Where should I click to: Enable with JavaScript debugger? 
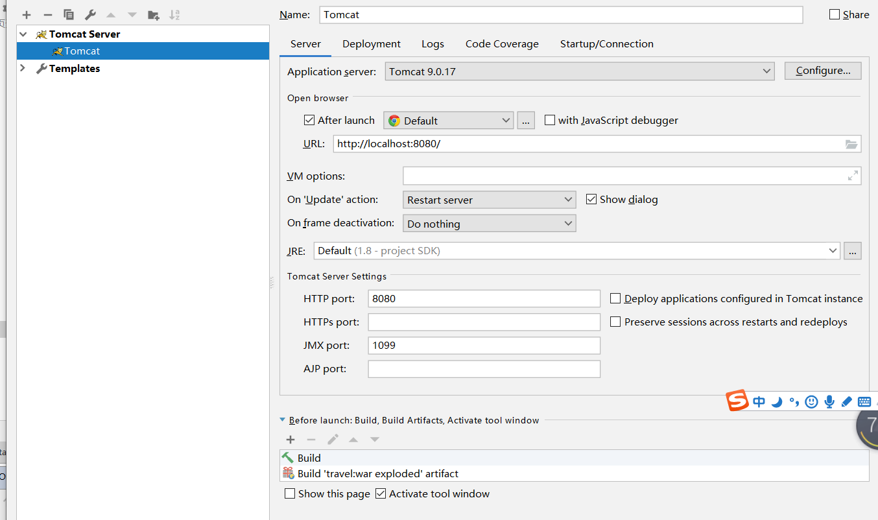click(x=550, y=120)
